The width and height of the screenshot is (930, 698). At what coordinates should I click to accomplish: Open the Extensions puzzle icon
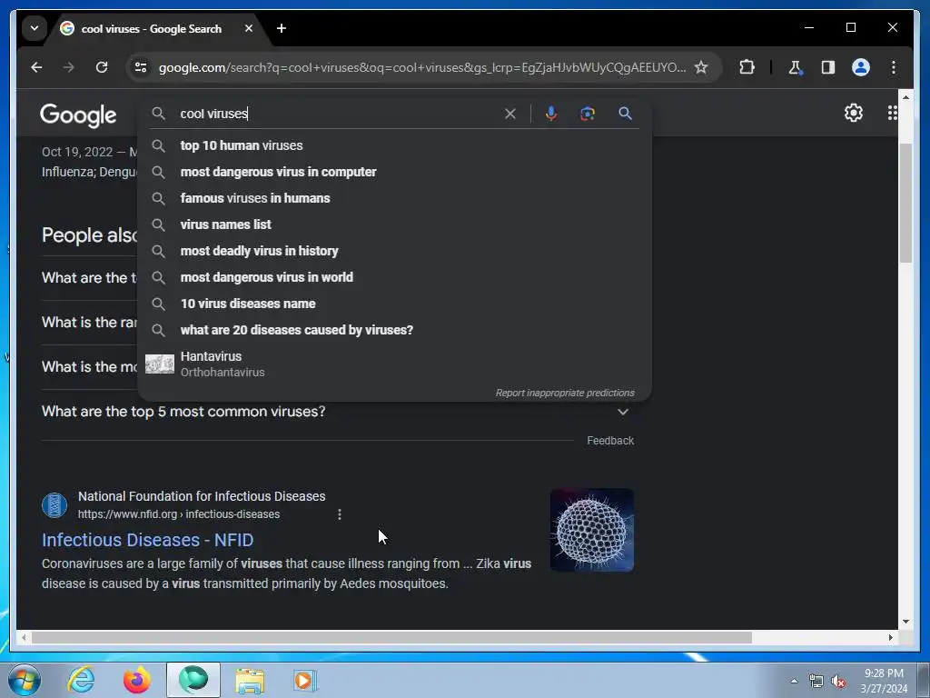tap(747, 67)
